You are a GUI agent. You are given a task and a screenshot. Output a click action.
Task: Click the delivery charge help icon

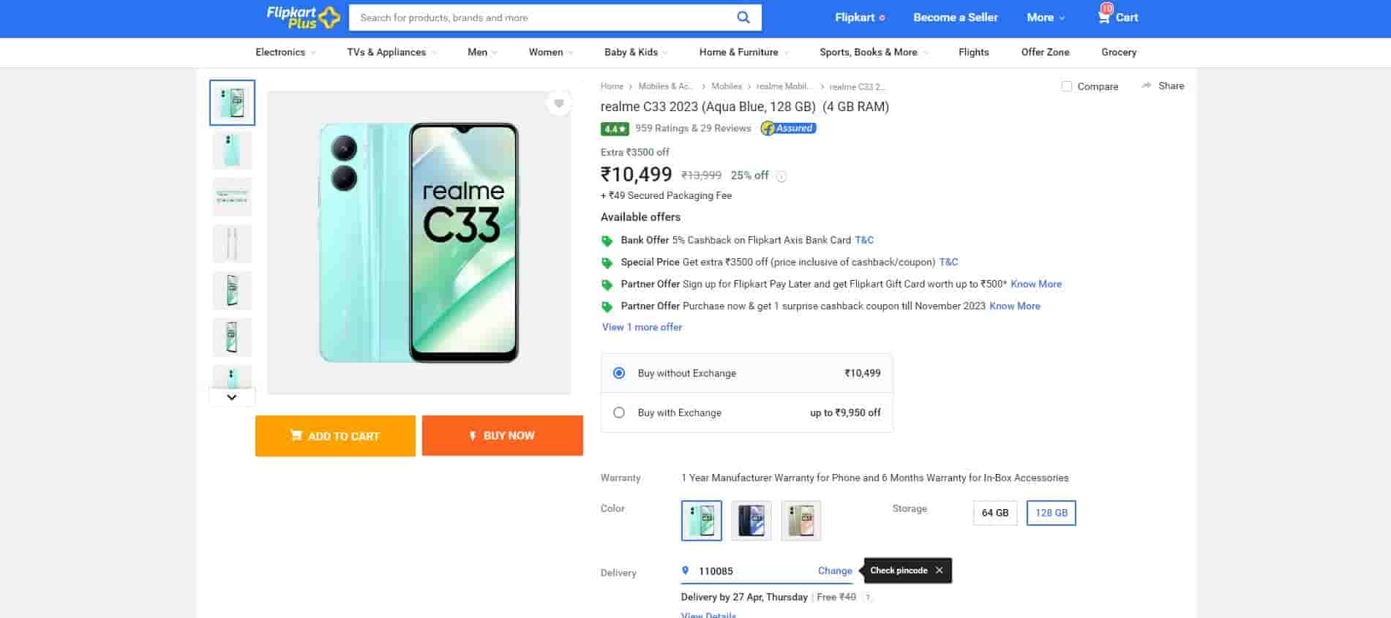tap(868, 598)
